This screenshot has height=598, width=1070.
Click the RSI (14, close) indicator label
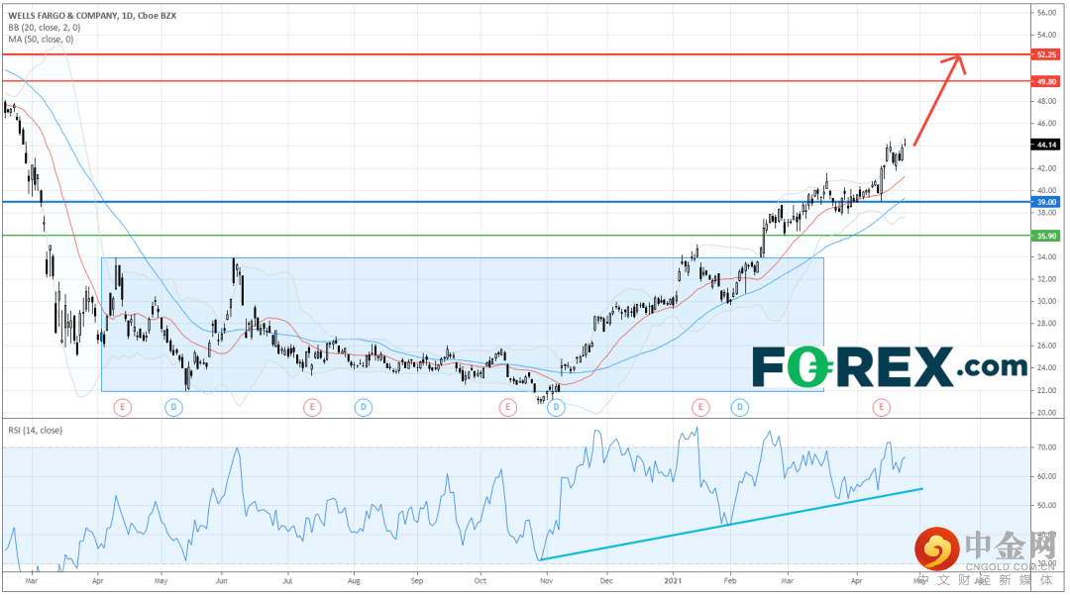pyautogui.click(x=35, y=431)
